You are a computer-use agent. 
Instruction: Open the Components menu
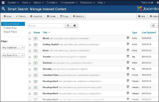click(x=69, y=3)
